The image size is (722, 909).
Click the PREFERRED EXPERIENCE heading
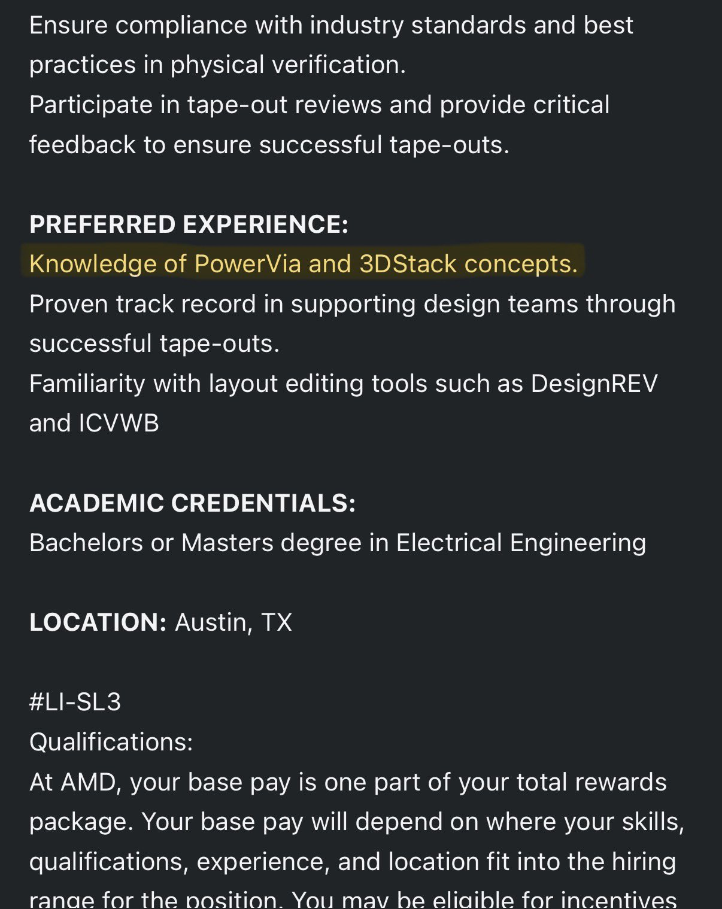point(189,224)
